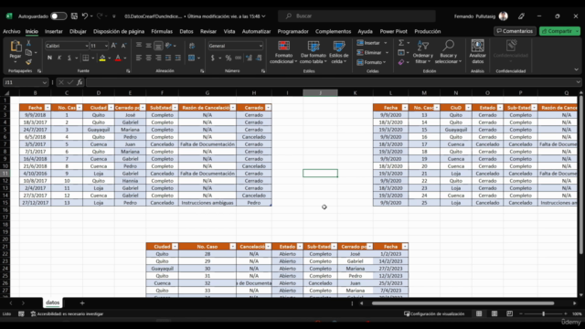Click the Accesibilidad status bar message

pos(67,313)
